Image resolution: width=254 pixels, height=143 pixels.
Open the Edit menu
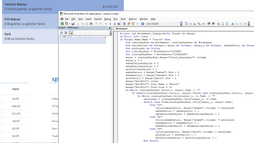73,19
